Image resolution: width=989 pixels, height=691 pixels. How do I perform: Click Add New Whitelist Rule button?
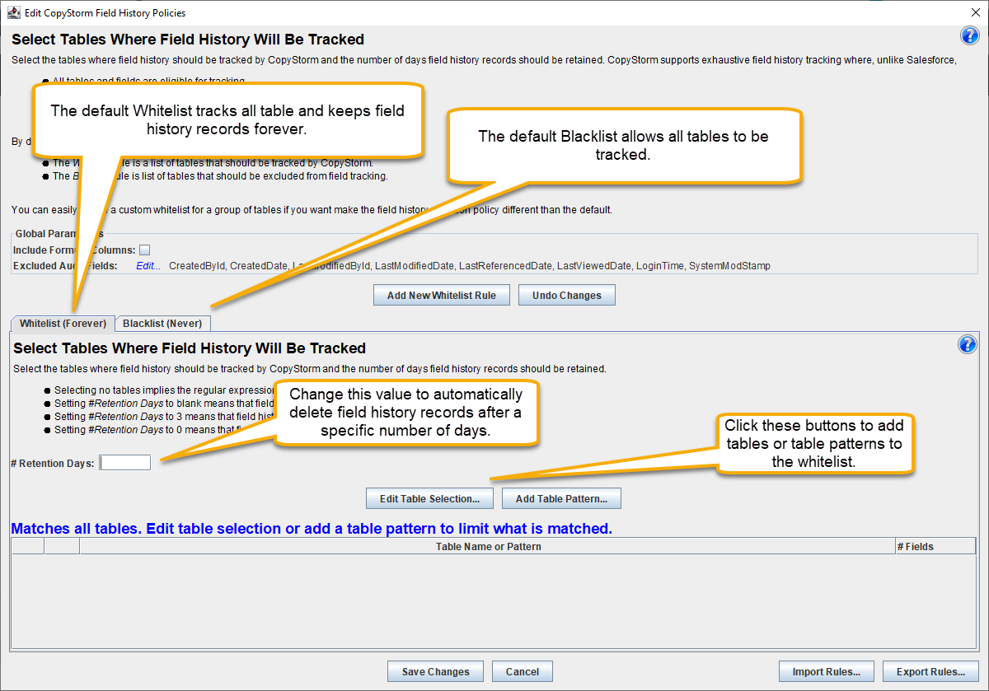point(442,295)
